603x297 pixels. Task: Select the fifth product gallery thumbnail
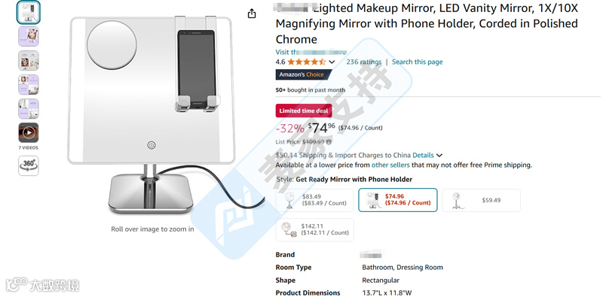coord(29,108)
